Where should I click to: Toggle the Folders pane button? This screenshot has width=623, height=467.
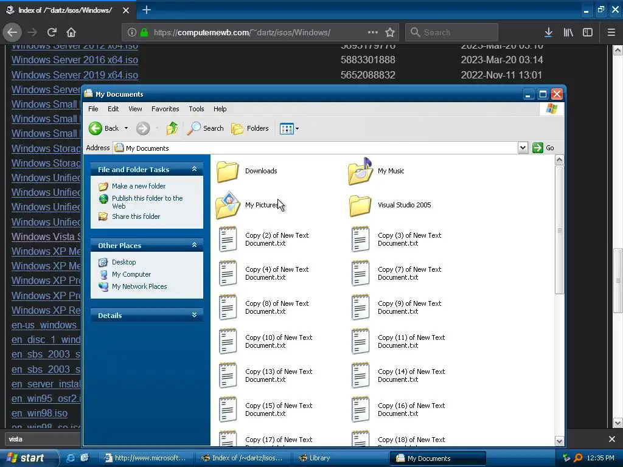coord(250,128)
